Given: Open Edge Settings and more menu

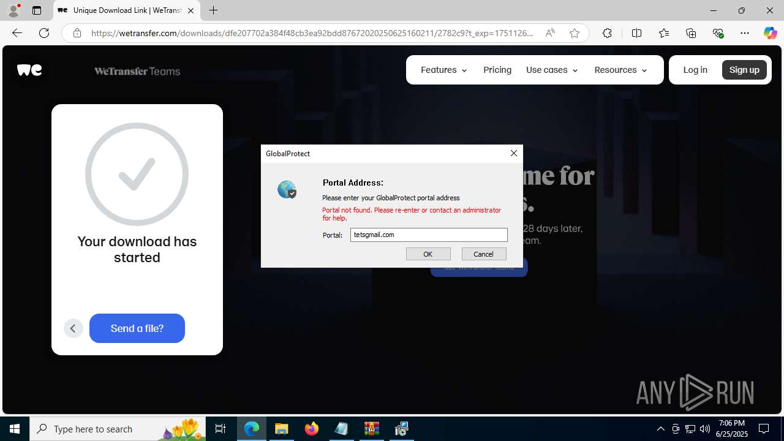Looking at the screenshot, I should coord(745,33).
